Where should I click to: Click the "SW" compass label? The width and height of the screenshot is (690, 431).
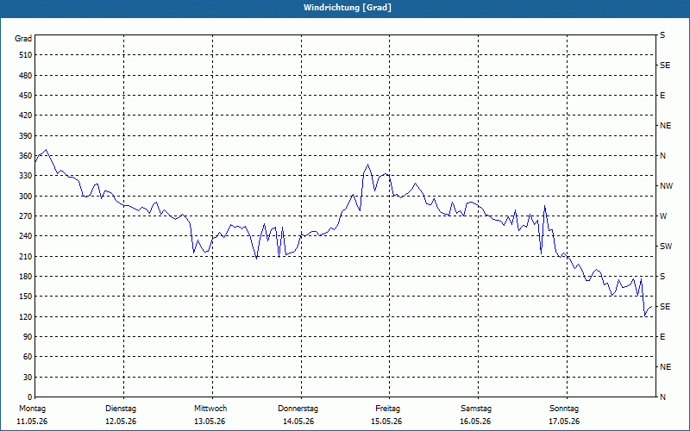[666, 247]
